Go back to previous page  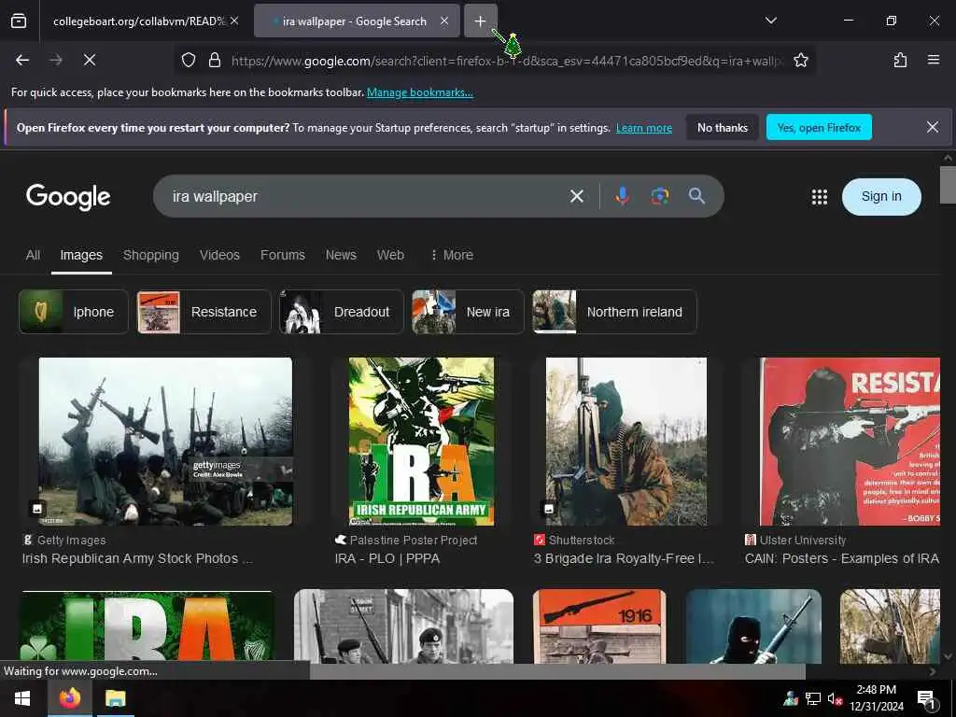pyautogui.click(x=22, y=60)
